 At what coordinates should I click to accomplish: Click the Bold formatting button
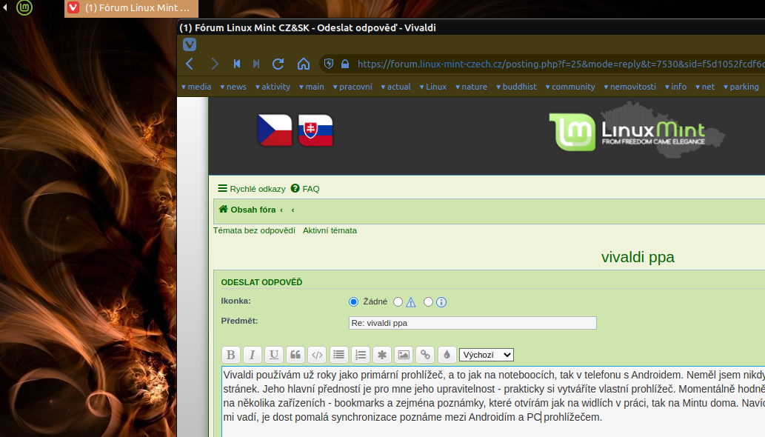point(231,355)
